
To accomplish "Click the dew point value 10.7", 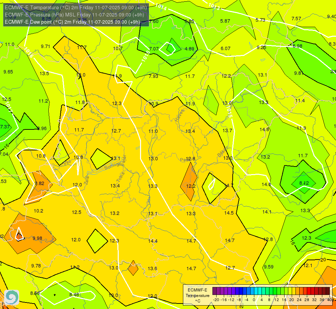I will (x=118, y=49).
